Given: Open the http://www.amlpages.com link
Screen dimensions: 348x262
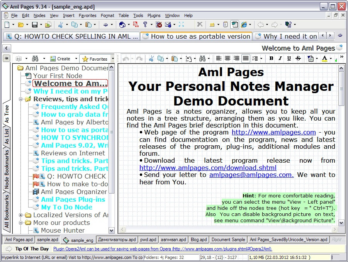Looking at the screenshot, I should (x=274, y=132).
